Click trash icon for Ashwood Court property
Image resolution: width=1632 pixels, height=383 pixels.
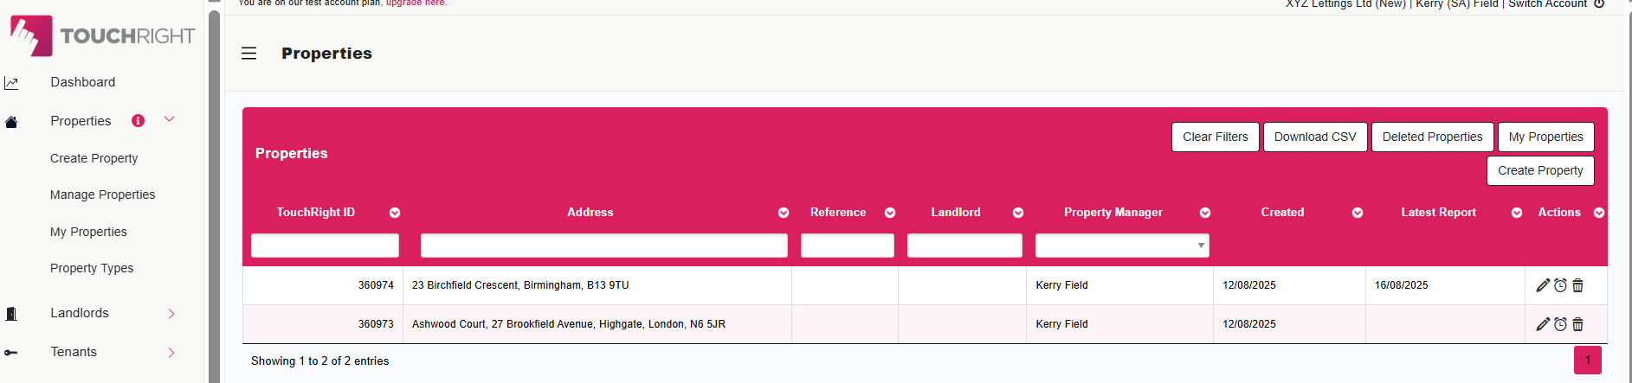pyautogui.click(x=1577, y=324)
